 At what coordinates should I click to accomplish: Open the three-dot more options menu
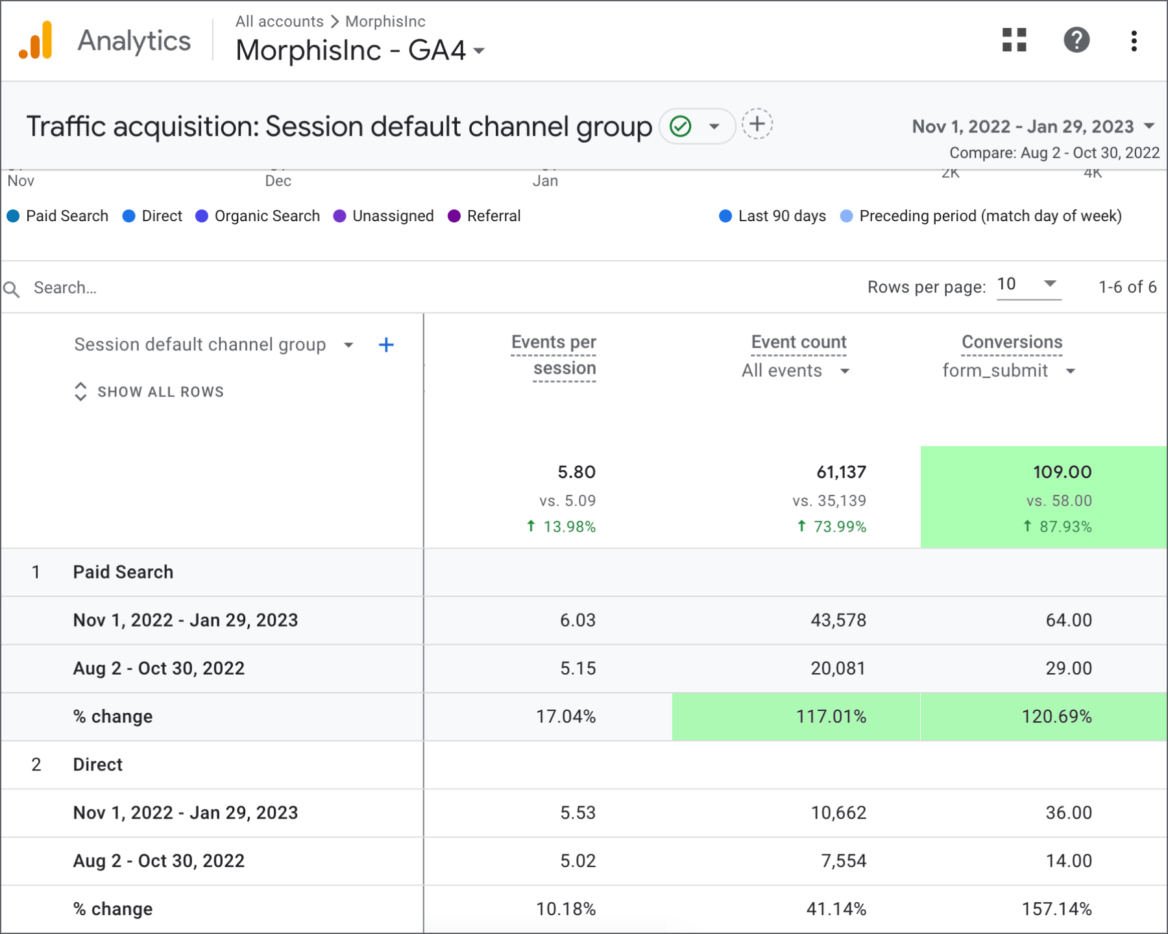(x=1134, y=41)
